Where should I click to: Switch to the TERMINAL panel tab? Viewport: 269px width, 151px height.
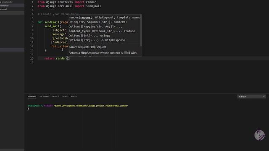tap(32, 96)
